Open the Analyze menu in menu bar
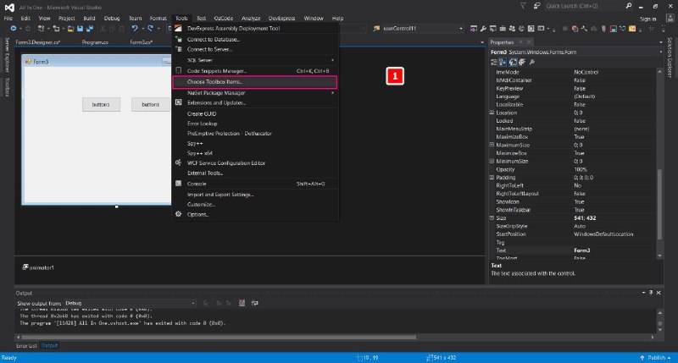Image resolution: width=678 pixels, height=363 pixels. click(251, 19)
